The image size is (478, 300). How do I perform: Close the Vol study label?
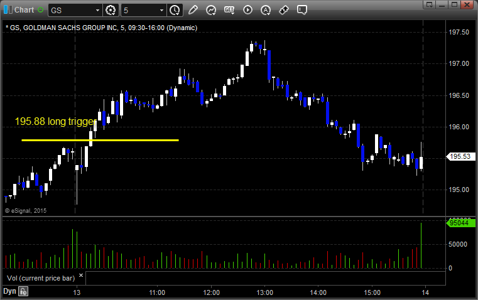(81, 276)
